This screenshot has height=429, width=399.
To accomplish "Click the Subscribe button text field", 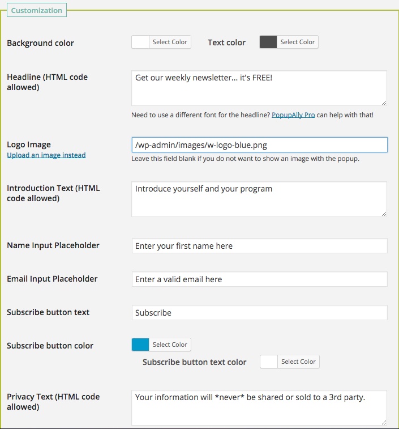I will pos(259,313).
